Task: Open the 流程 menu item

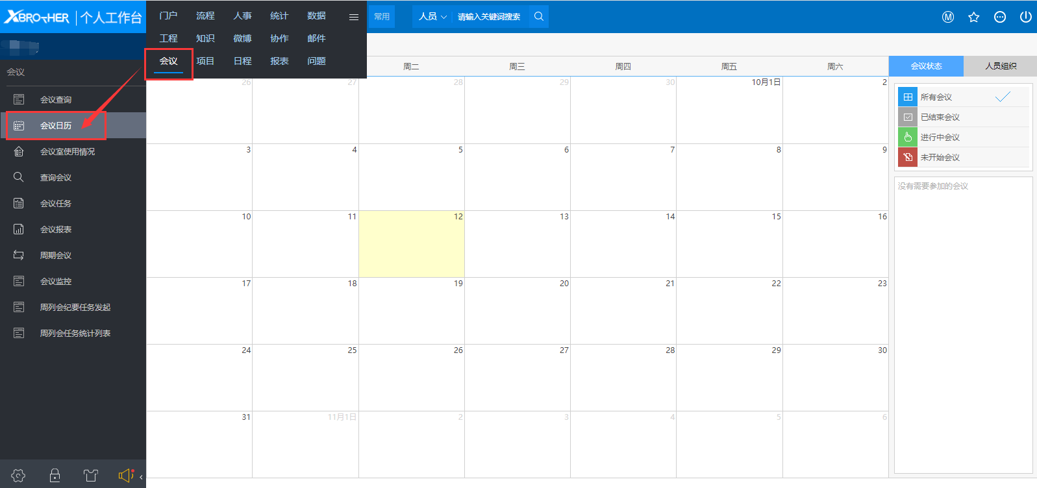Action: (205, 16)
